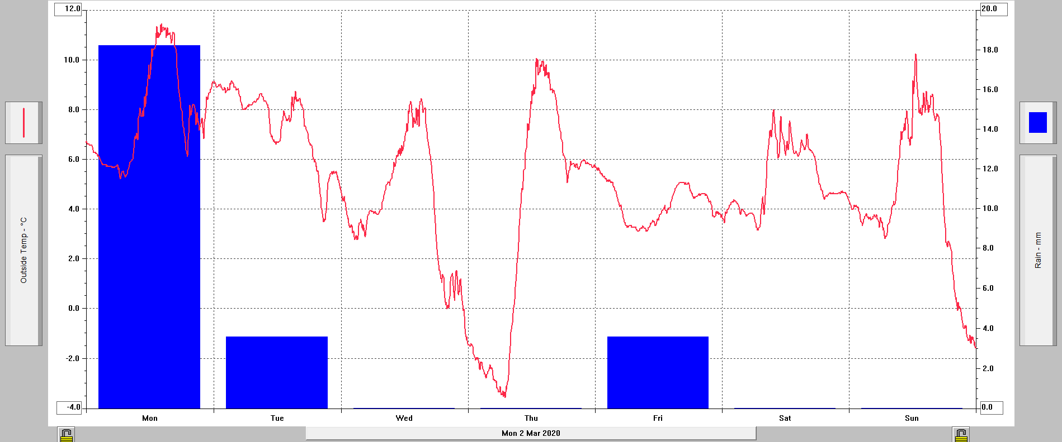Open the Outside Temp axis label panel
The width and height of the screenshot is (1062, 442).
point(23,250)
